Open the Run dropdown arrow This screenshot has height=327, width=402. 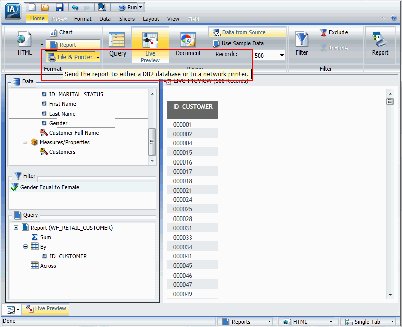tap(141, 7)
